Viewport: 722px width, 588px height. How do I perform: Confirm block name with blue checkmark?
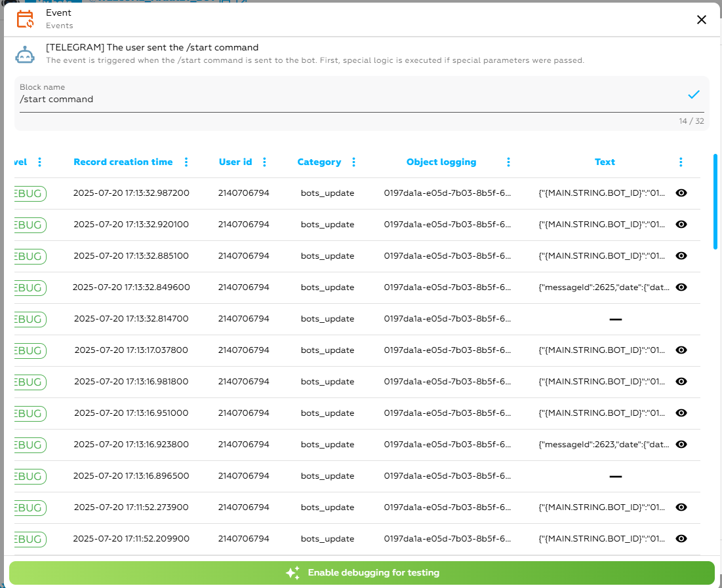pos(693,95)
